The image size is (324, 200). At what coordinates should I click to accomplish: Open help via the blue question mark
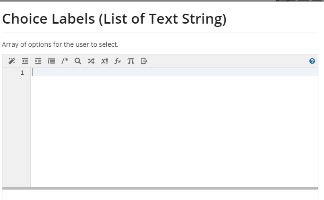click(x=312, y=61)
